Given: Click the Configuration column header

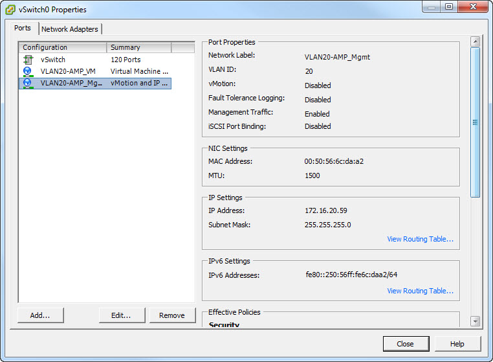Looking at the screenshot, I should coord(63,47).
